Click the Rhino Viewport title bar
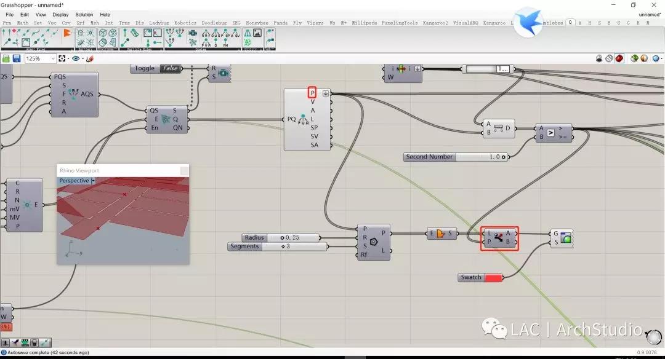This screenshot has height=359, width=665. 123,171
